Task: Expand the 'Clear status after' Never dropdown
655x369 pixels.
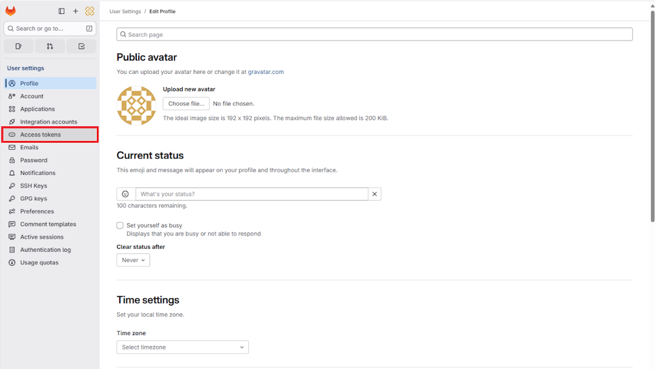Action: (x=133, y=260)
